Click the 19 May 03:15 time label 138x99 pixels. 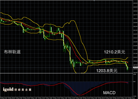coord(4,98)
